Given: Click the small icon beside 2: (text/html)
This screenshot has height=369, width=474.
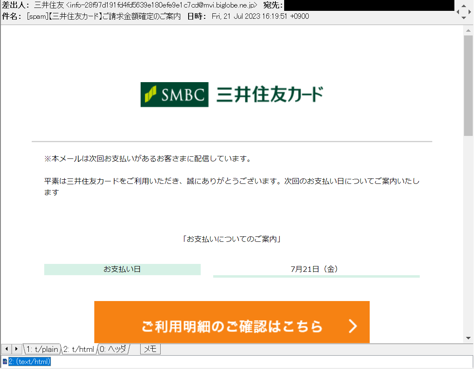Looking at the screenshot, I should pos(5,361).
